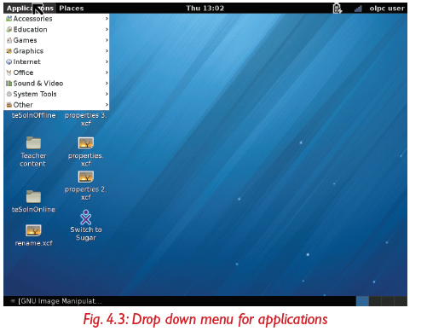The width and height of the screenshot is (427, 331).
Task: Open the Graphics submenu
Action: click(57, 51)
